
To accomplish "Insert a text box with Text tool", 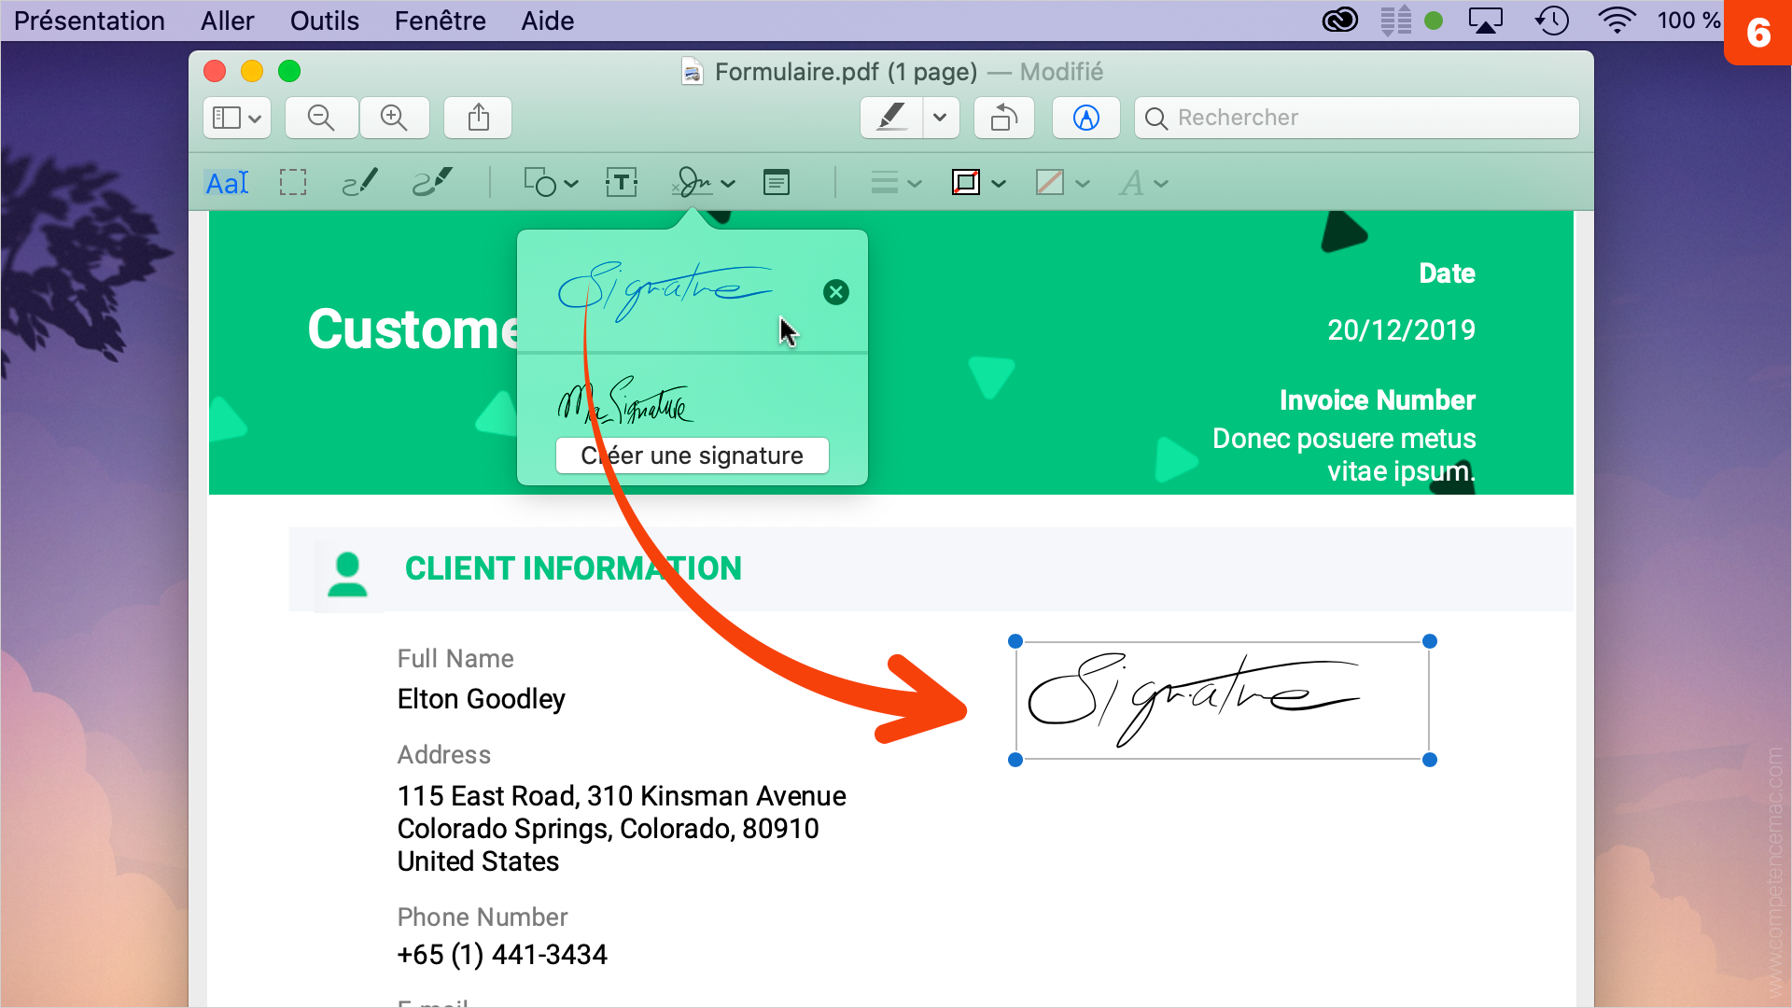I will tap(622, 183).
